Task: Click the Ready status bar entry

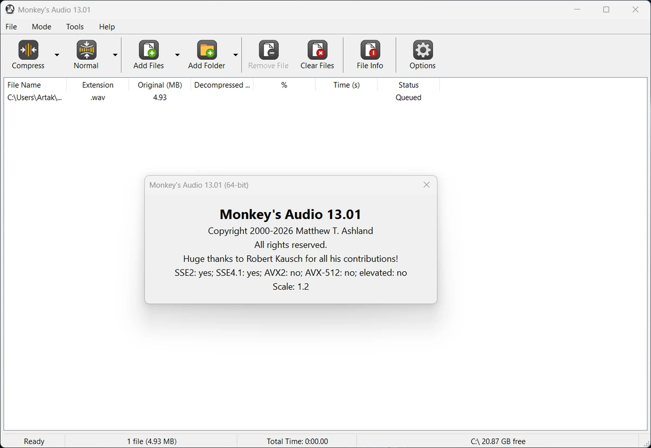Action: pyautogui.click(x=34, y=441)
